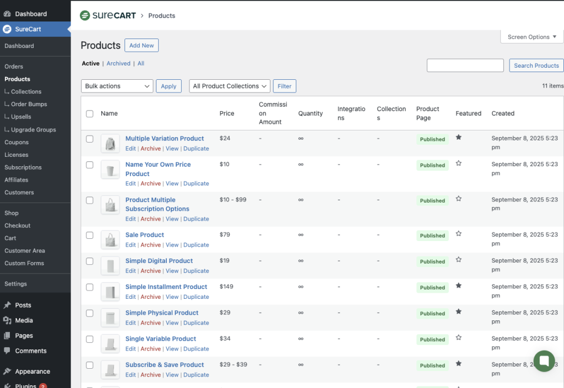Select the Sale Product checkbox
Viewport: 564px width, 388px height.
click(90, 235)
